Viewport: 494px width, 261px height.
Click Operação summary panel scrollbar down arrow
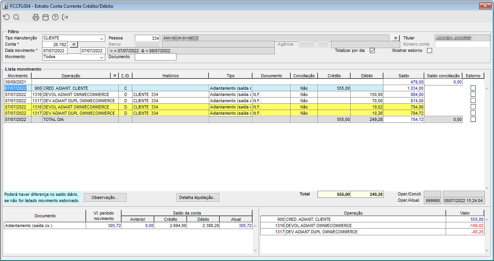click(x=486, y=250)
